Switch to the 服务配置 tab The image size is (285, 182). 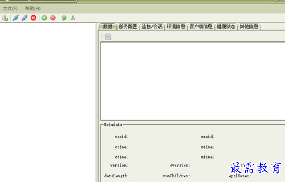coord(128,27)
